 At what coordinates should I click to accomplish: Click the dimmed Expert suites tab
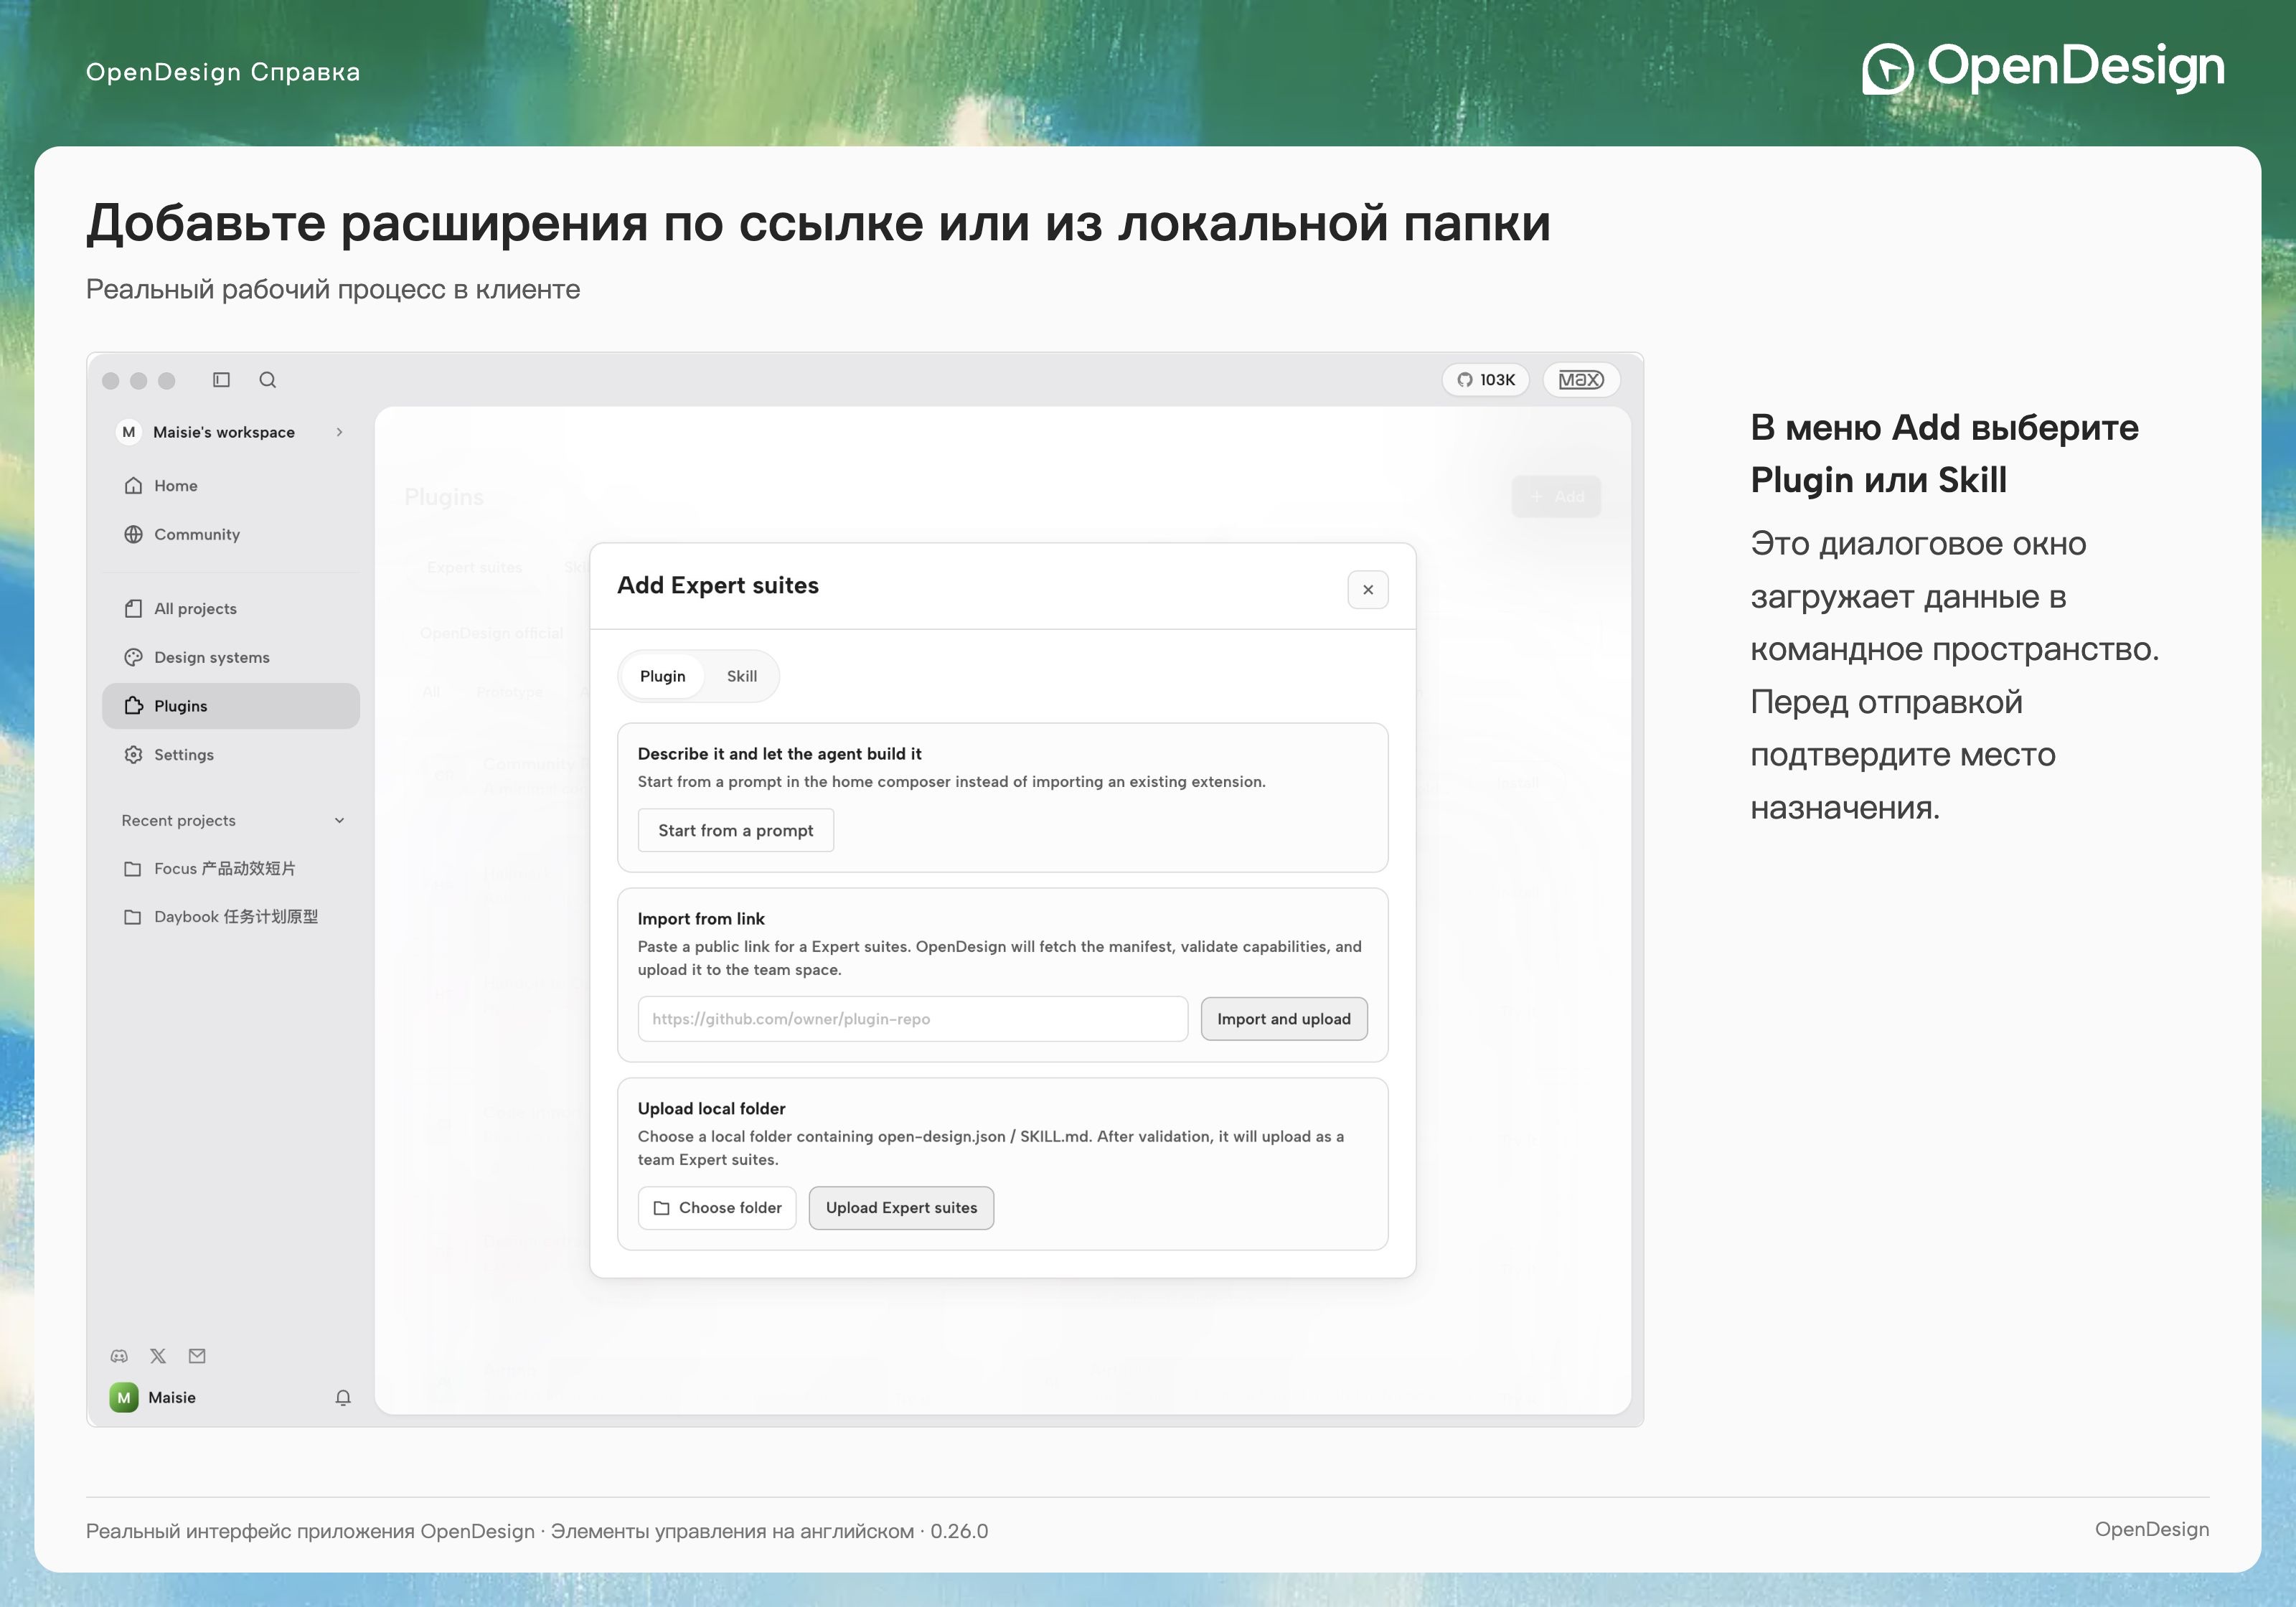(474, 568)
